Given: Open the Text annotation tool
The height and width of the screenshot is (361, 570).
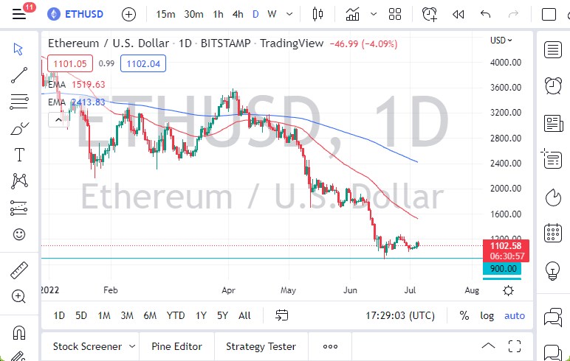Looking at the screenshot, I should (19, 155).
